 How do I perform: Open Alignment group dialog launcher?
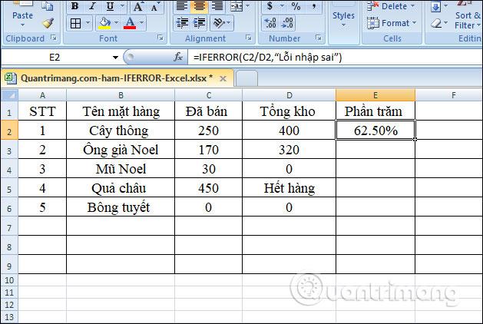point(248,38)
